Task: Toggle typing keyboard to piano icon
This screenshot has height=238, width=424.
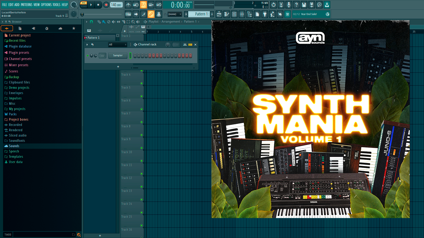Action: pos(128,14)
